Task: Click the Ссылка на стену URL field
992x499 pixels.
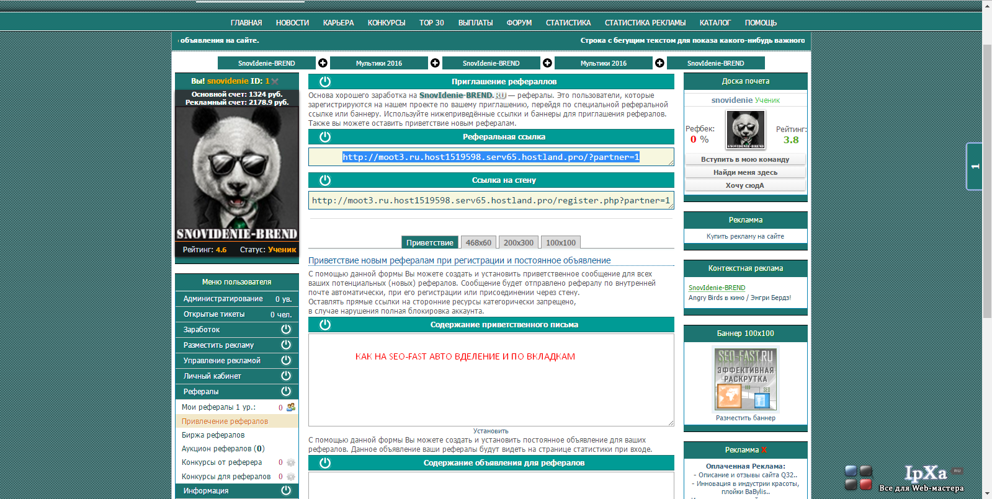Action: [491, 200]
